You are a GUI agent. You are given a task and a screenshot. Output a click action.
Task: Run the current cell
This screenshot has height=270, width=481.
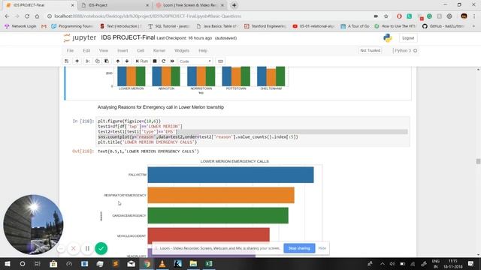click(142, 61)
